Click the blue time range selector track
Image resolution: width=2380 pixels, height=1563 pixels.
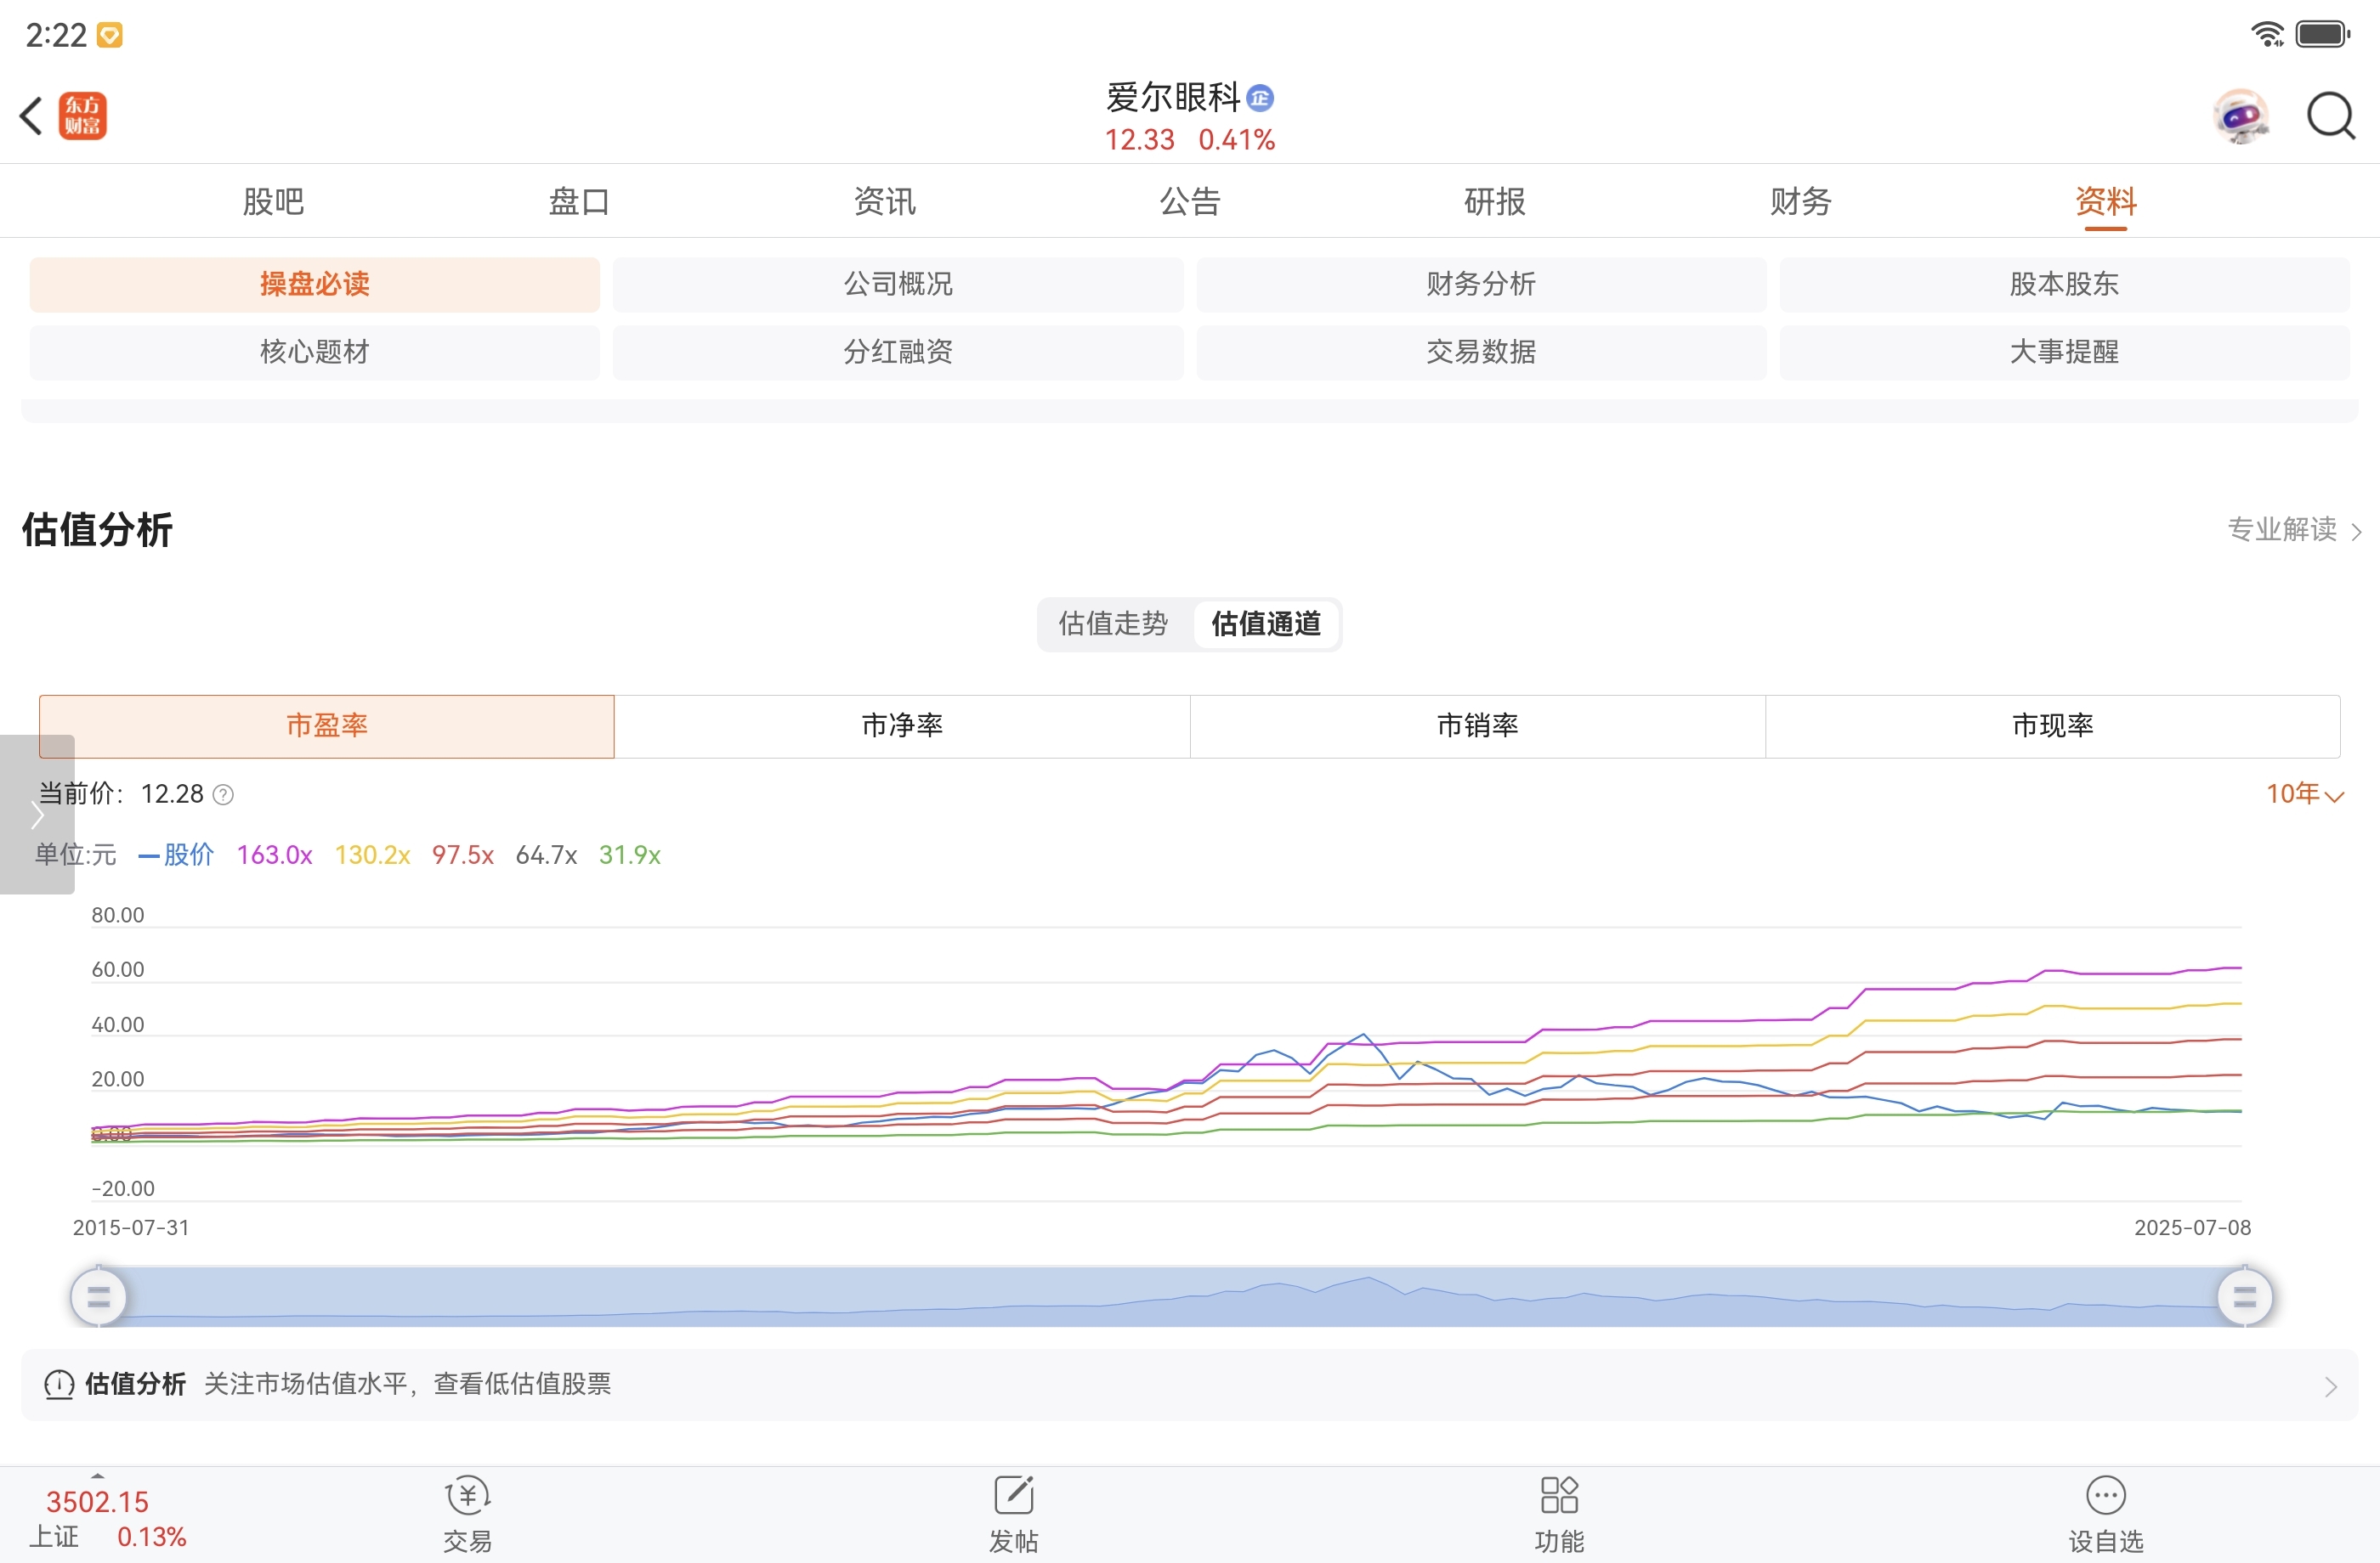tap(1171, 1297)
